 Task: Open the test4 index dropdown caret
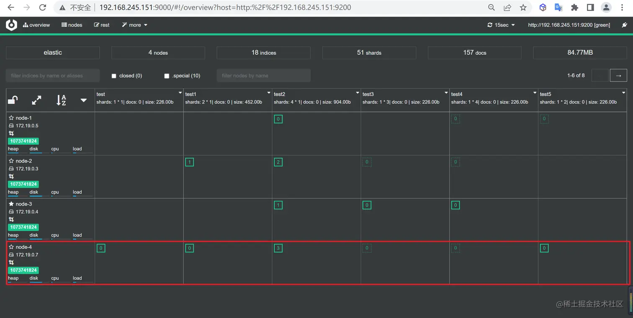tap(535, 92)
